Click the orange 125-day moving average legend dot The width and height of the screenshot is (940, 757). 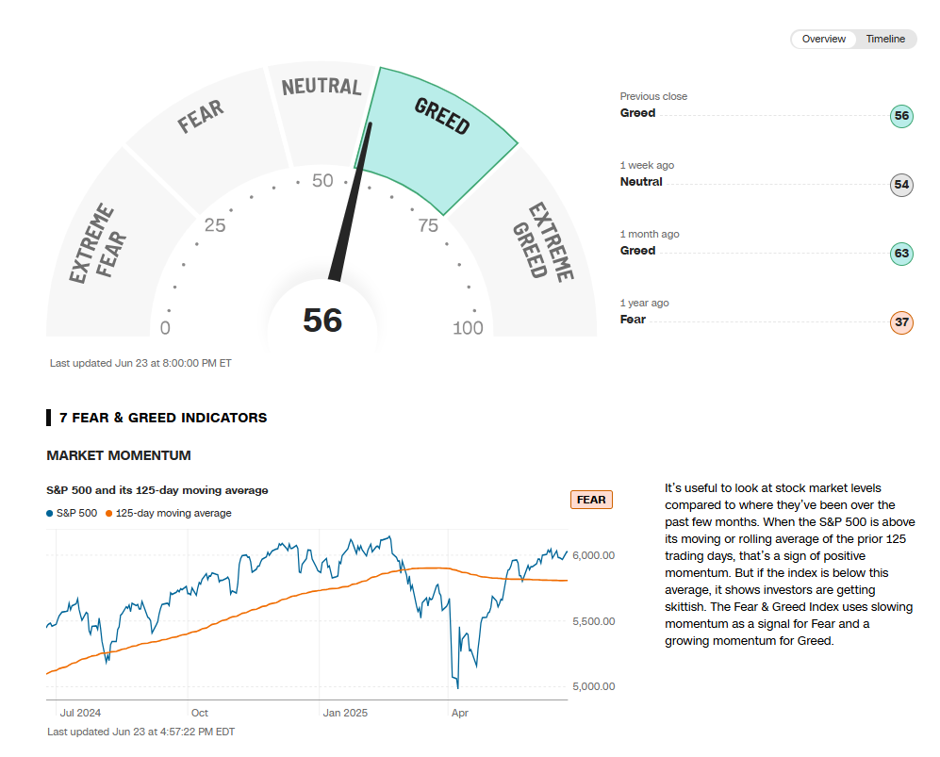click(109, 513)
